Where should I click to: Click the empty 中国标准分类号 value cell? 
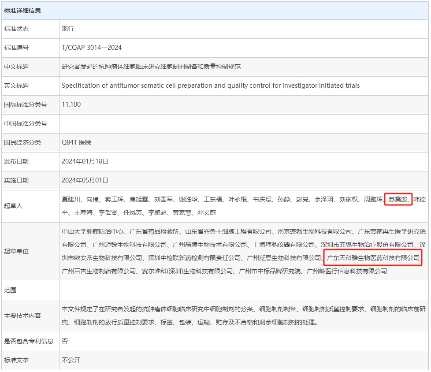242,123
